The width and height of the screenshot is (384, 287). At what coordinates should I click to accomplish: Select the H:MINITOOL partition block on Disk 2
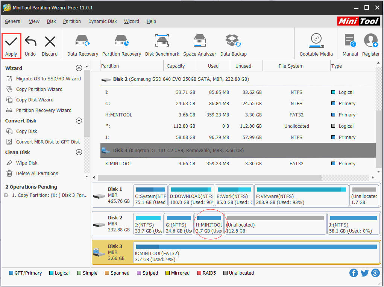pyautogui.click(x=209, y=224)
